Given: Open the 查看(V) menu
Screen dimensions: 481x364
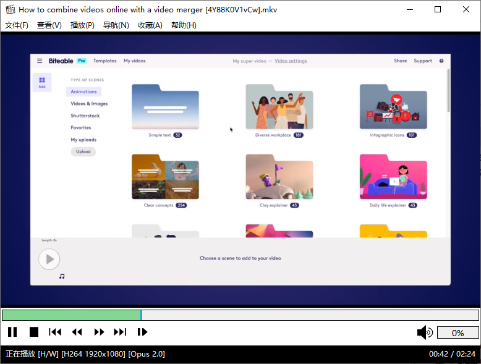Looking at the screenshot, I should click(49, 25).
